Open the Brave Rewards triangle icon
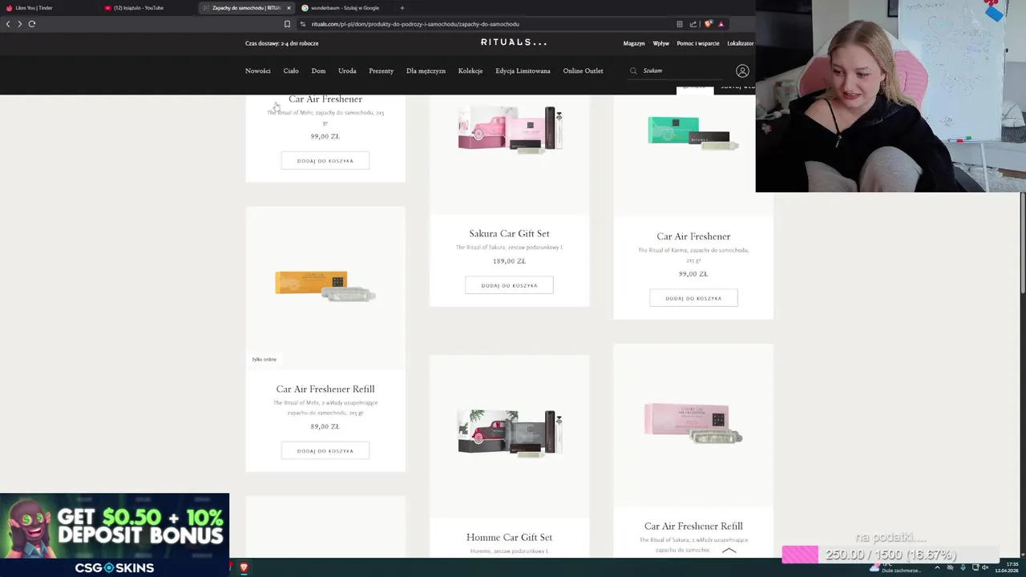 [x=721, y=24]
